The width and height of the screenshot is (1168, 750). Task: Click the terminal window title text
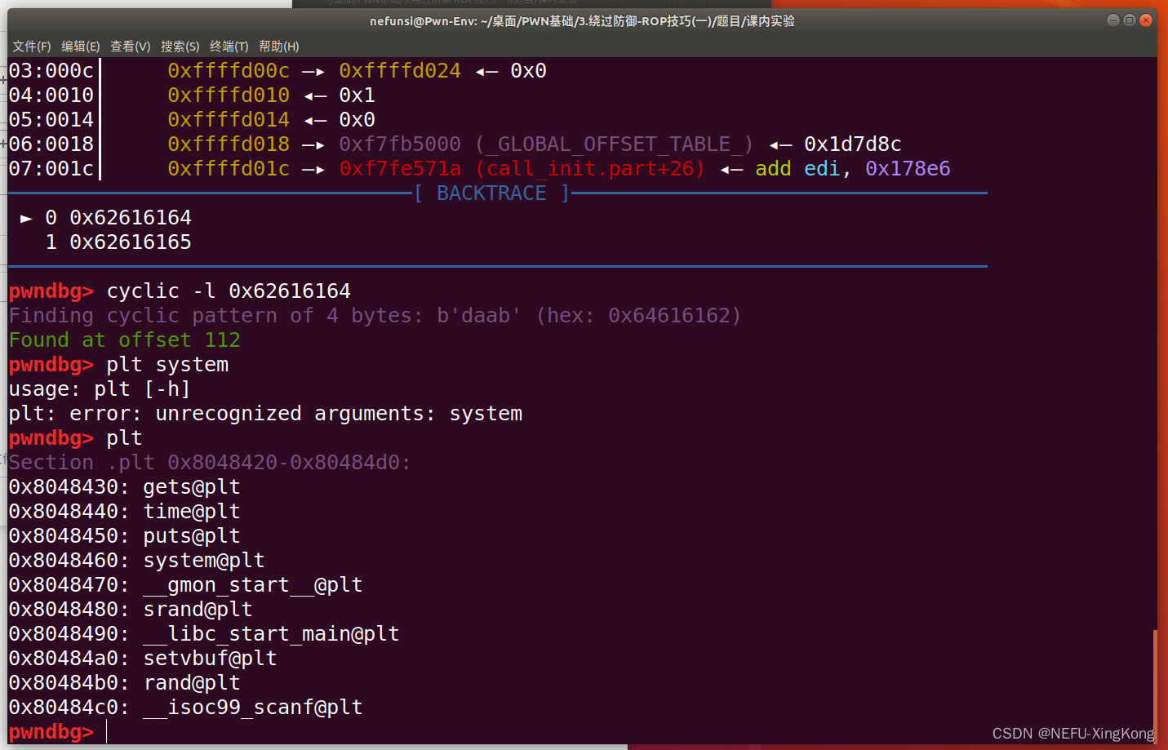[582, 21]
